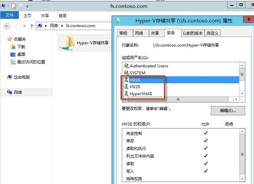Click the 特殊权限 permission row
Image resolution: width=254 pixels, height=184 pixels.
181,179
